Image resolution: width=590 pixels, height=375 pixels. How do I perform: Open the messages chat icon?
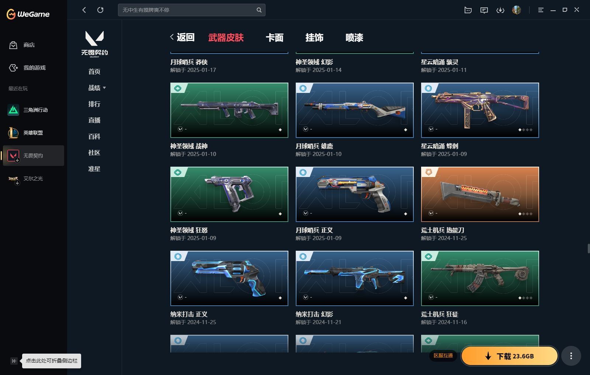[484, 10]
